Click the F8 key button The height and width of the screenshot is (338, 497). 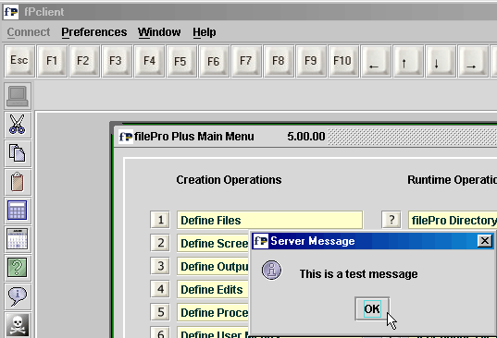click(x=279, y=61)
